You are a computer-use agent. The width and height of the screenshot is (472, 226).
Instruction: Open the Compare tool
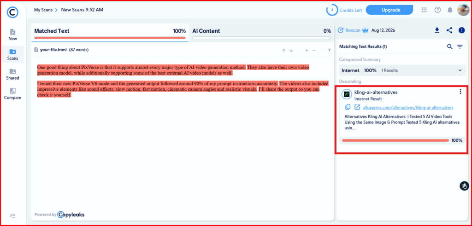point(12,94)
